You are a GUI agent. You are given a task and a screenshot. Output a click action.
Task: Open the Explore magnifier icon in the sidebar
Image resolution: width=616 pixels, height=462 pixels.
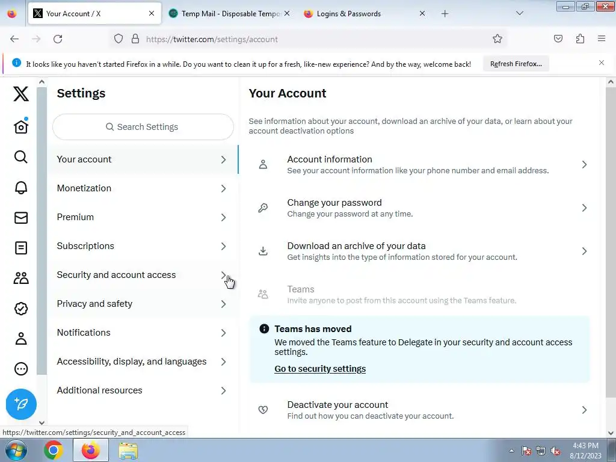point(21,157)
